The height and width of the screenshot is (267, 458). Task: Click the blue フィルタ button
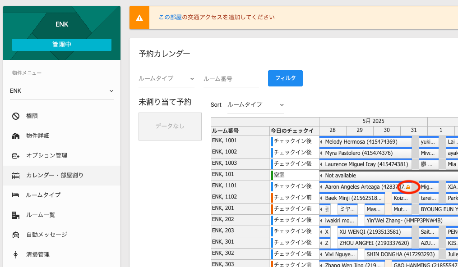285,78
